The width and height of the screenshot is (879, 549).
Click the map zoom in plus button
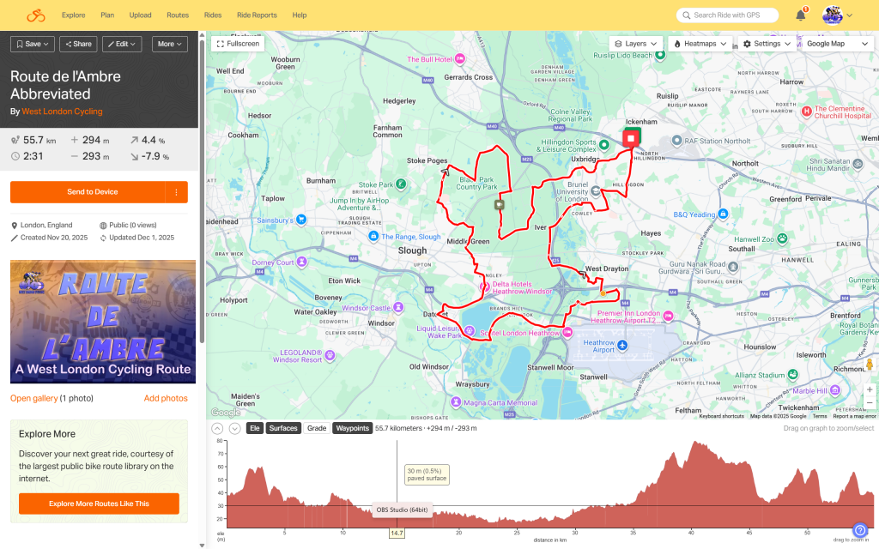tap(869, 389)
